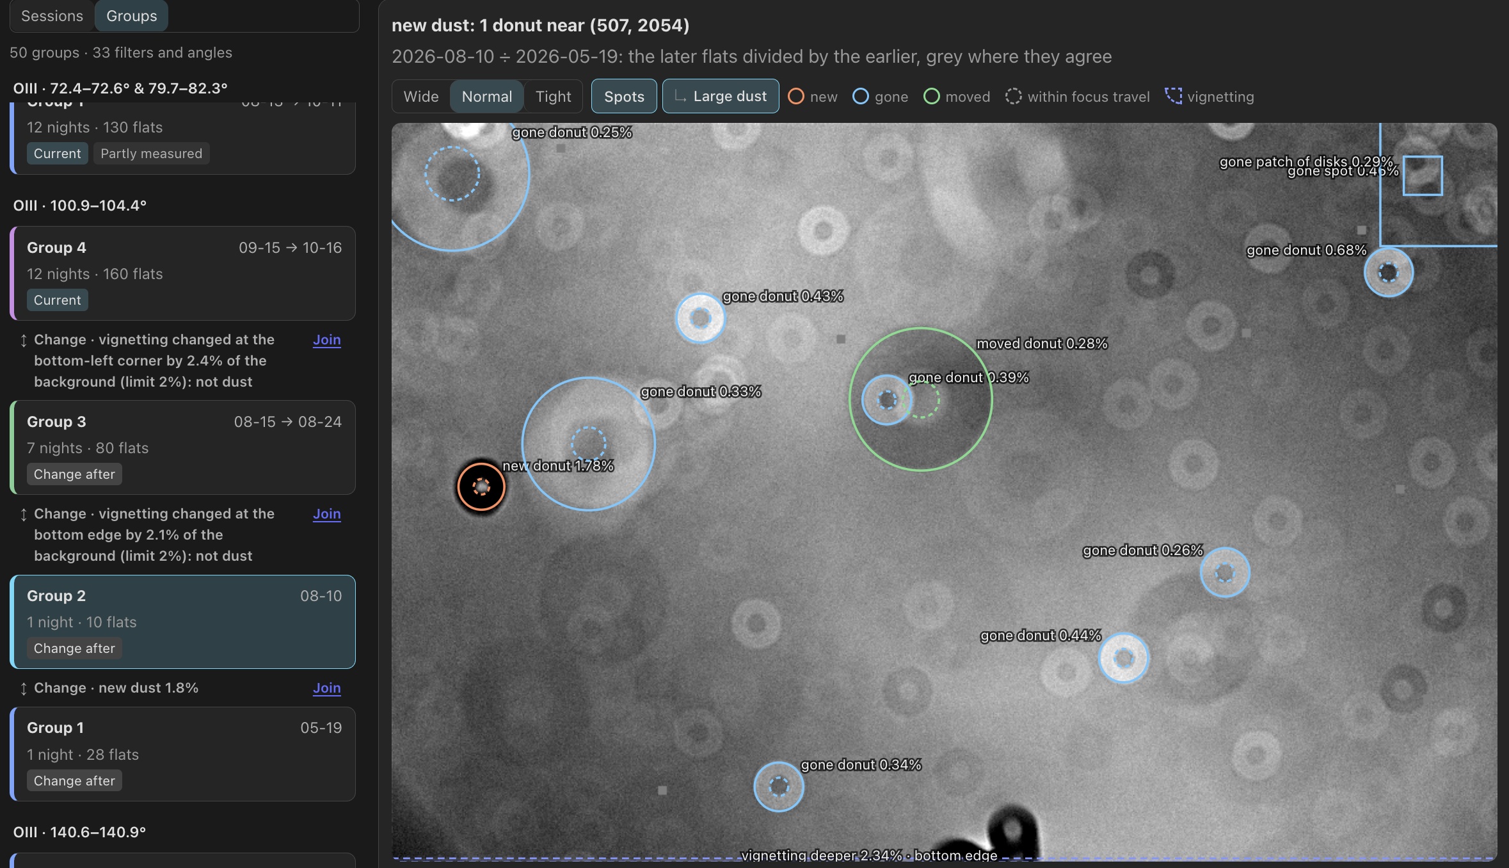The width and height of the screenshot is (1509, 868).
Task: Click the OIII 100.9–104.4° section header
Action: 80,205
